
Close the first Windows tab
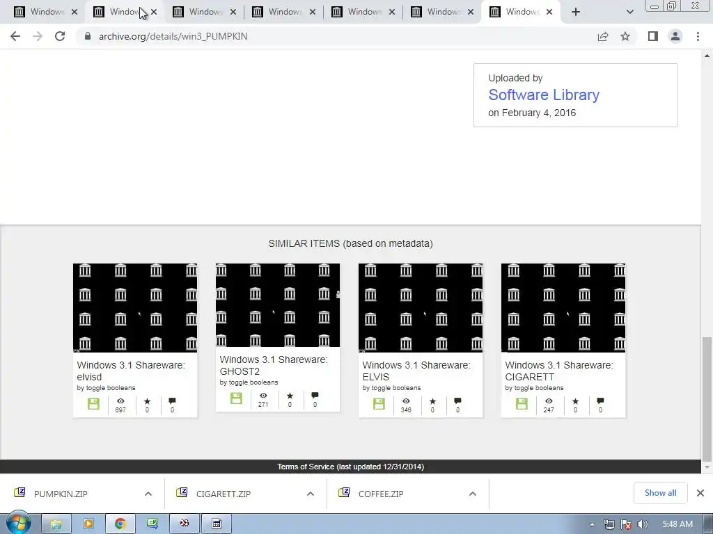[x=75, y=13]
